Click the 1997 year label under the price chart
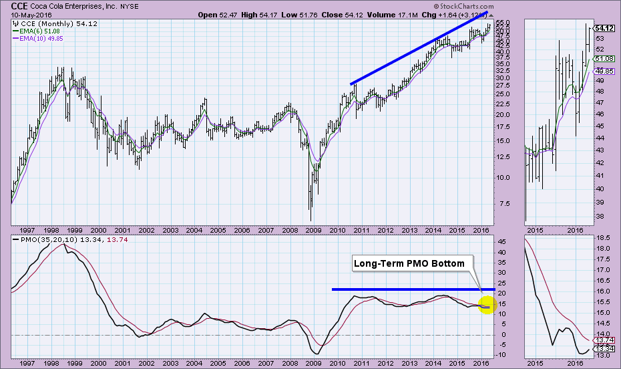 [x=27, y=230]
